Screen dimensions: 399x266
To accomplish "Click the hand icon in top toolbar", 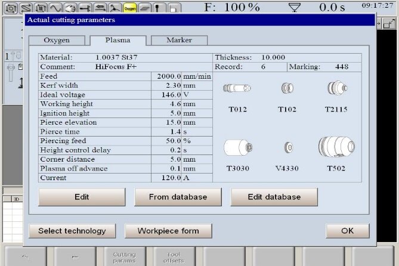I will click(70, 8).
